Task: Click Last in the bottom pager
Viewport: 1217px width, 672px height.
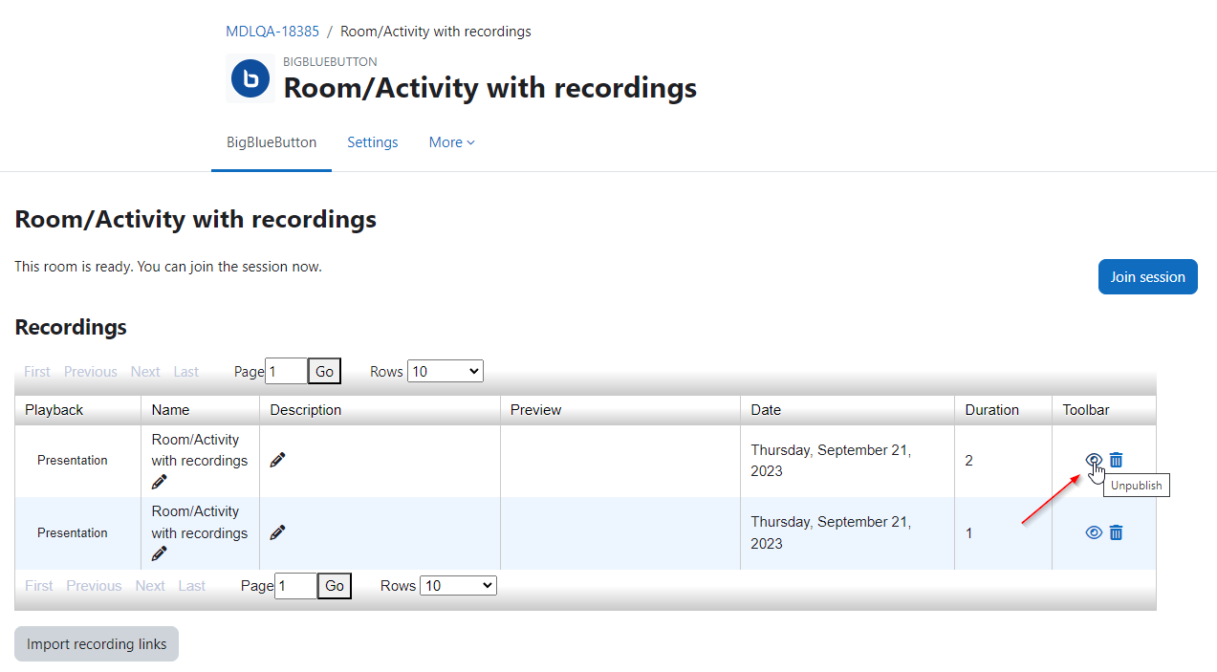Action: pos(192,586)
